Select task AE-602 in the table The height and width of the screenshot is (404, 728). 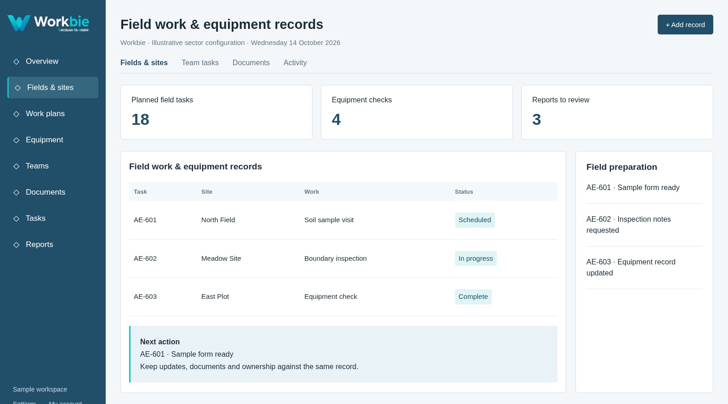coord(145,258)
